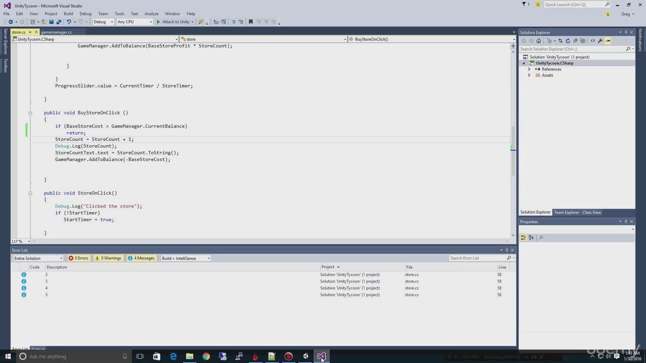Open the store type navigation dropdown

click(263, 39)
